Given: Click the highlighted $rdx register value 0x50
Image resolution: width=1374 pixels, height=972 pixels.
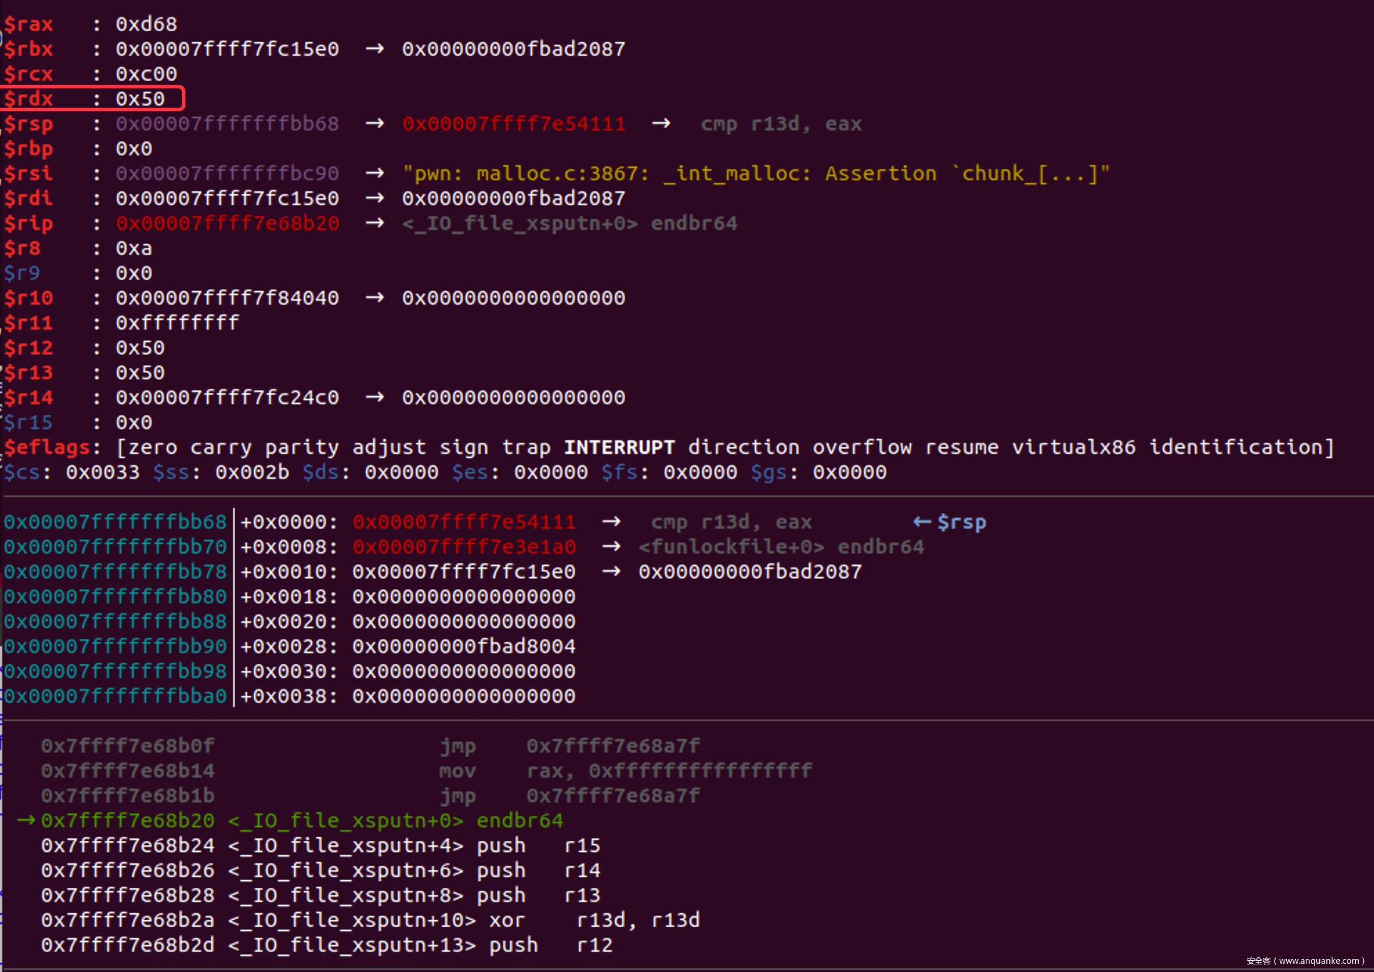Looking at the screenshot, I should point(140,99).
